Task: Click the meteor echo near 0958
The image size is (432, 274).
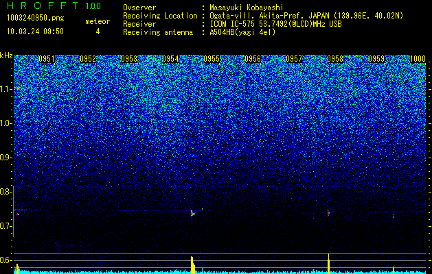Action: coord(328,213)
